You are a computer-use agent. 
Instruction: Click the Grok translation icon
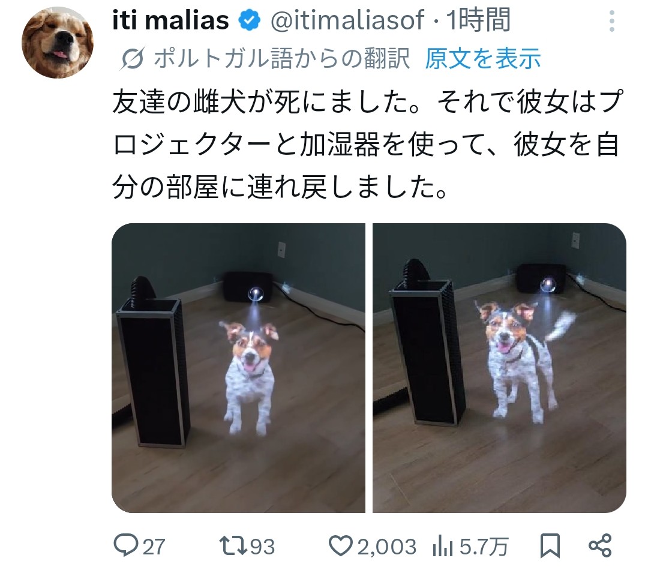coord(133,58)
